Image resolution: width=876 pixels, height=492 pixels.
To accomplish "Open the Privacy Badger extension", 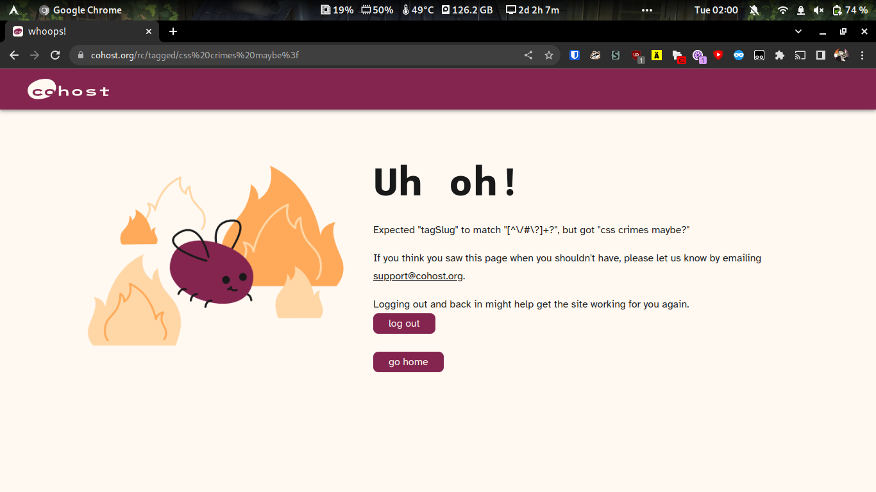I will [594, 55].
